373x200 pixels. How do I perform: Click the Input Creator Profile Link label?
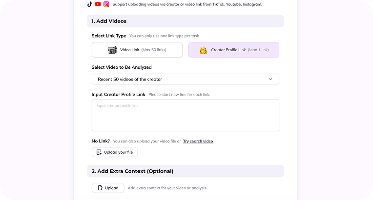point(118,94)
